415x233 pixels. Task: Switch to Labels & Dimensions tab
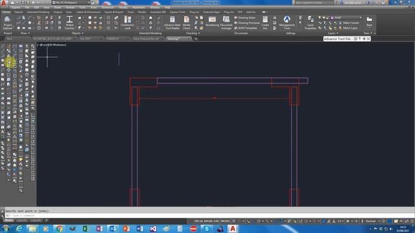(x=88, y=12)
